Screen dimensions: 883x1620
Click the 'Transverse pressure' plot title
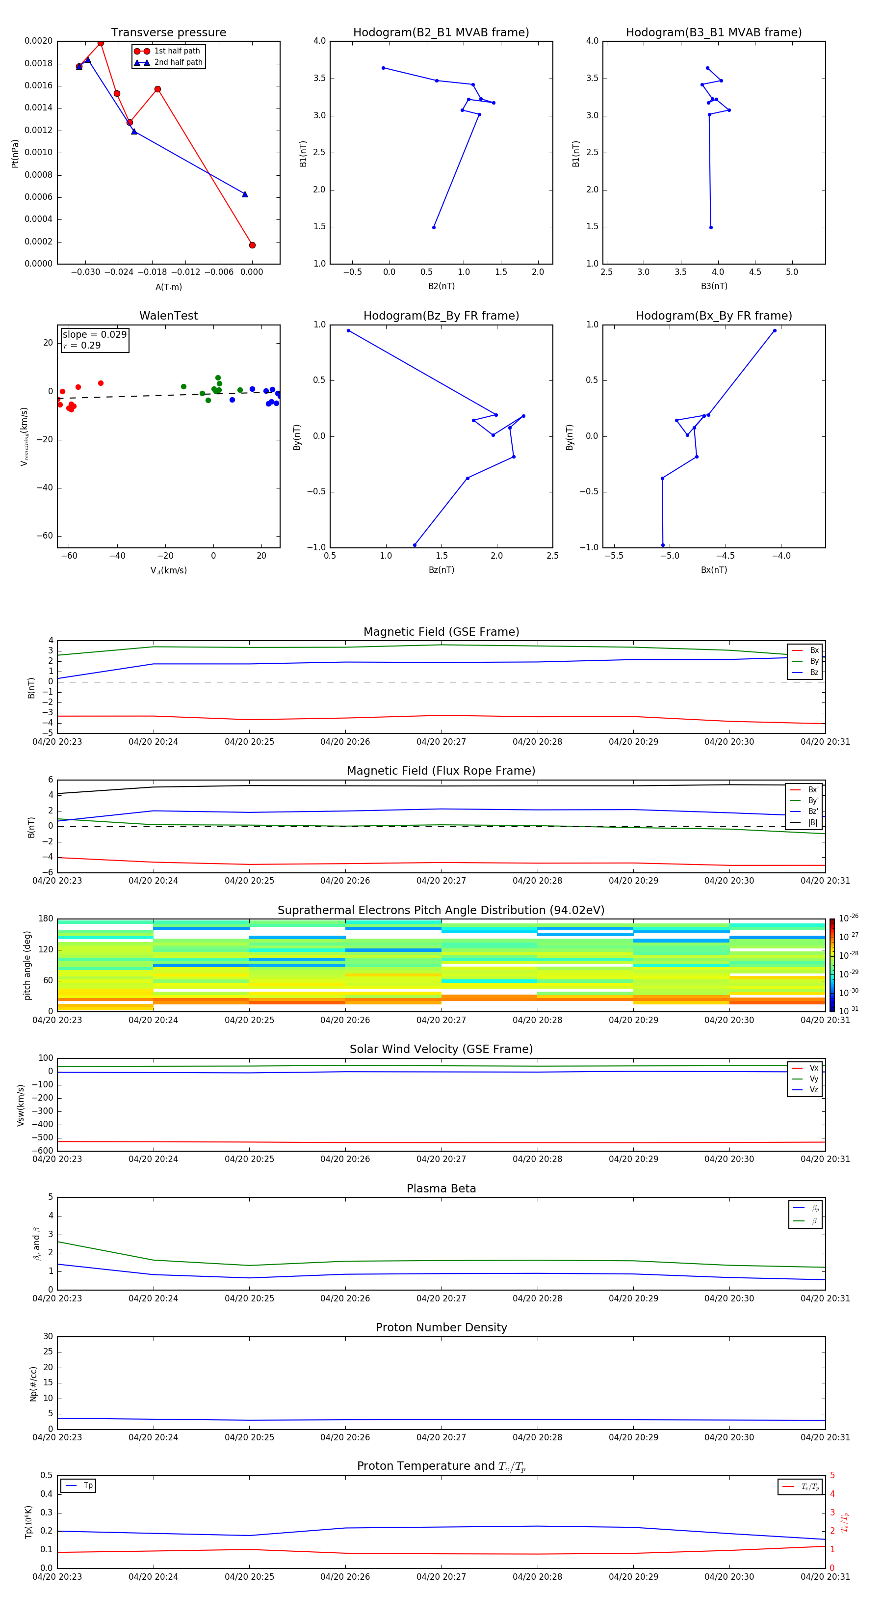[168, 33]
